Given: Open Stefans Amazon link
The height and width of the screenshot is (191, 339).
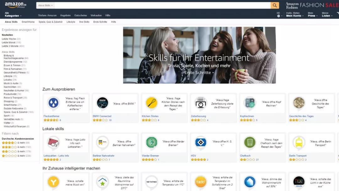Looking at the screenshot, I should click(x=47, y=15).
